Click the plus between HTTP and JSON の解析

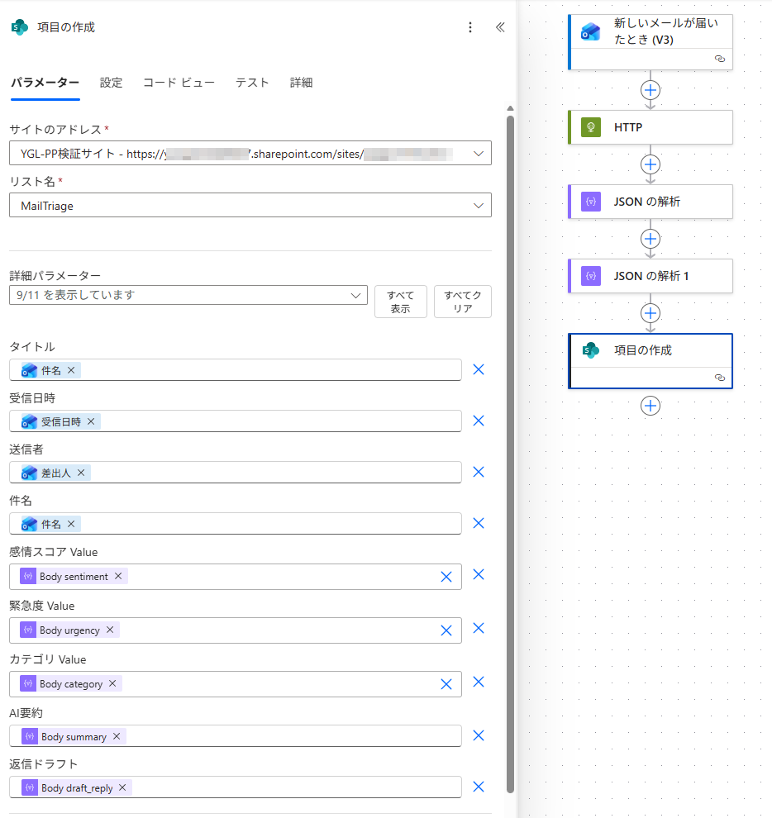click(650, 164)
